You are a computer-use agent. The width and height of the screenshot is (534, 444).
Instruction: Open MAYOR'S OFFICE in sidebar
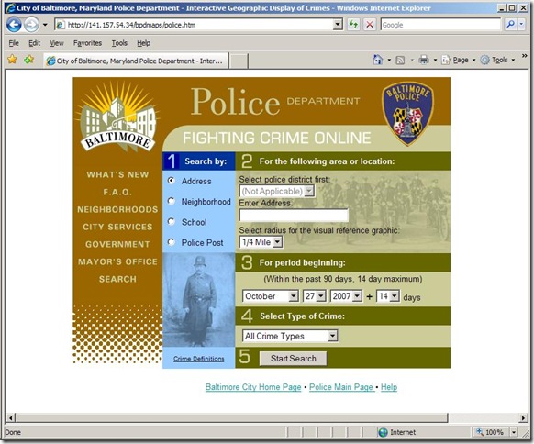(x=117, y=261)
